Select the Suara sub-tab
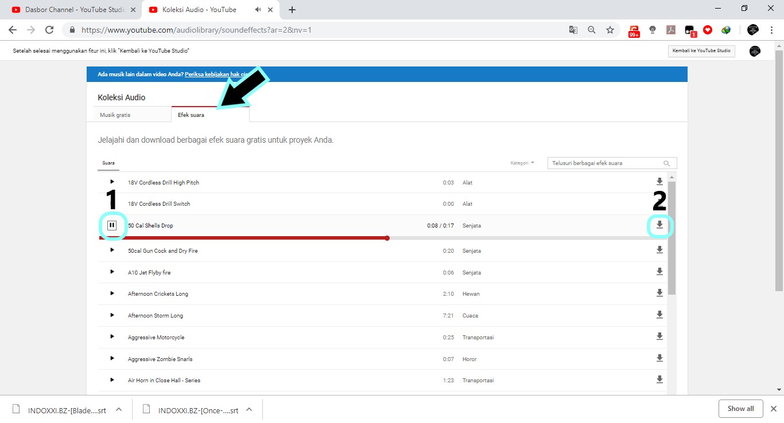 click(108, 163)
